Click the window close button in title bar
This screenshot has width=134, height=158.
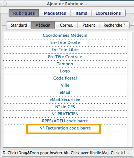[5, 4]
